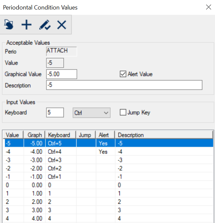
Task: Click the first toolbar icon with cursor
Action: point(9,25)
